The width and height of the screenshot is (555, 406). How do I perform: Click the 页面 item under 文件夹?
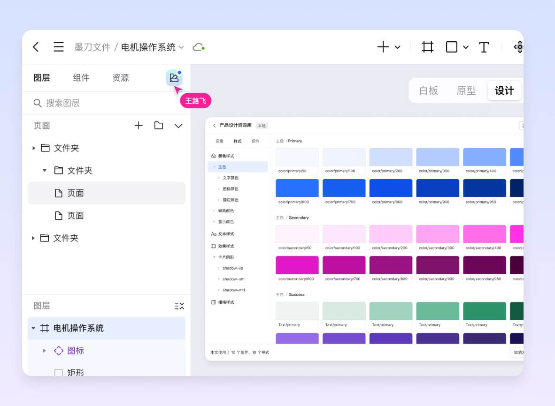click(x=75, y=193)
